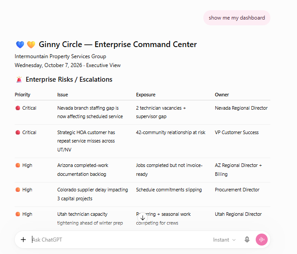297x254 pixels.
Task: Click the "seasonal work competing for crews" cell
Action: [163, 218]
